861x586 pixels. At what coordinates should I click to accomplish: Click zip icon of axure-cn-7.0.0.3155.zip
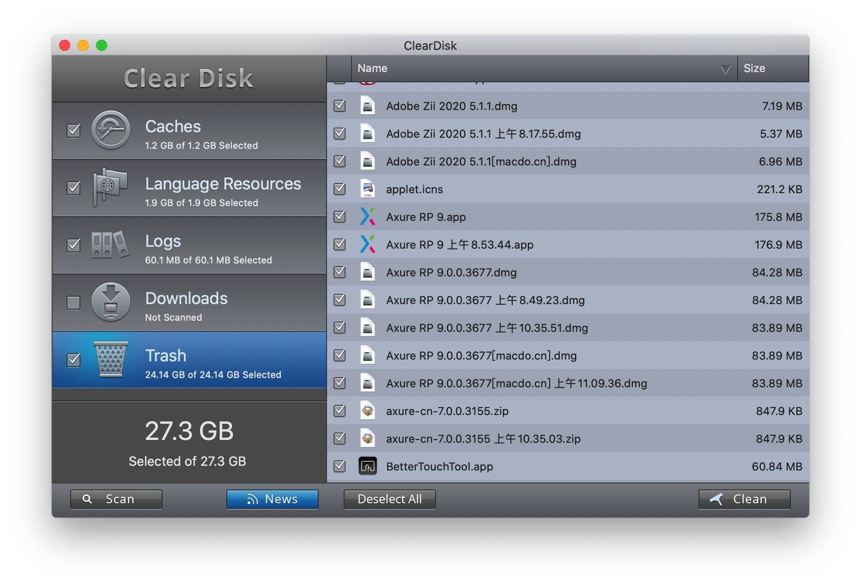coord(367,411)
